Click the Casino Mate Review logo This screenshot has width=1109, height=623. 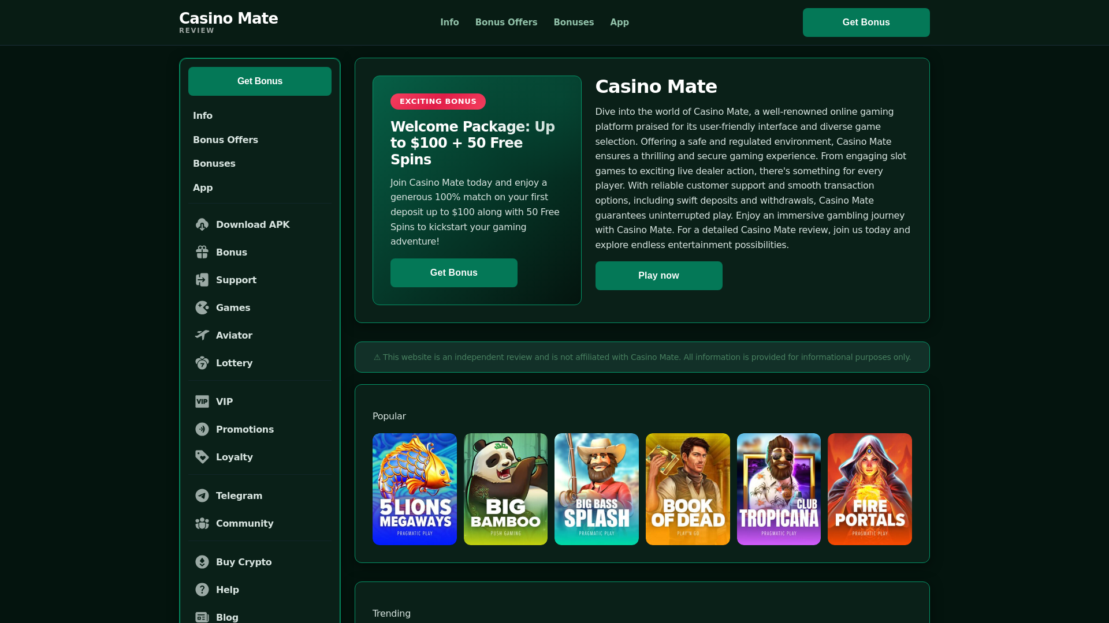pos(228,22)
